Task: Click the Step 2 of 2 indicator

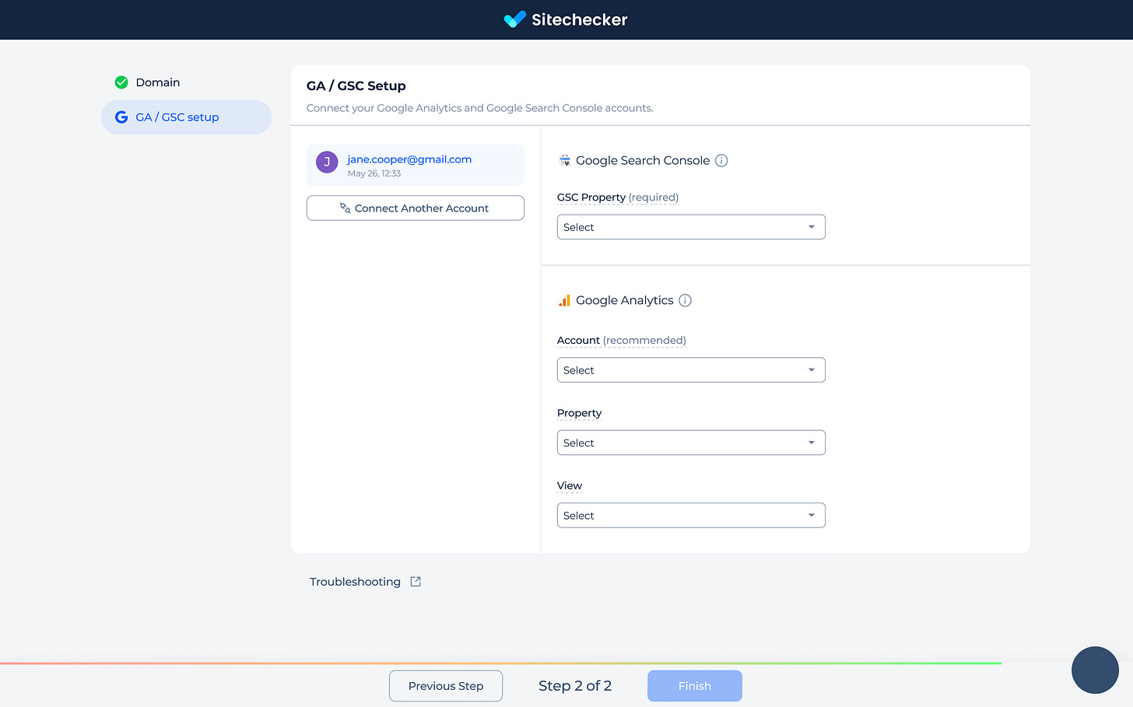Action: [x=575, y=686]
